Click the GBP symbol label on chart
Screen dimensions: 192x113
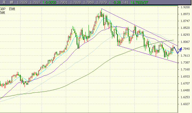pos(3,9)
